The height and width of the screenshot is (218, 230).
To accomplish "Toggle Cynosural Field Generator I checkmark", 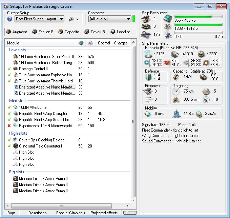I will [9, 146].
